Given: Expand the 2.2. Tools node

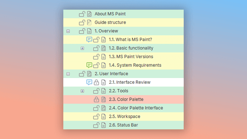Looking at the screenshot, I should (82, 91).
